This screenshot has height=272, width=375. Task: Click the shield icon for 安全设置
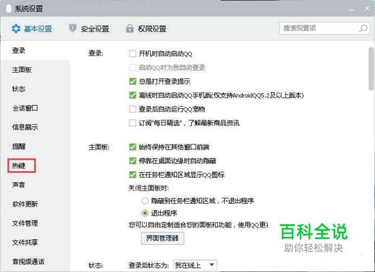click(x=73, y=28)
